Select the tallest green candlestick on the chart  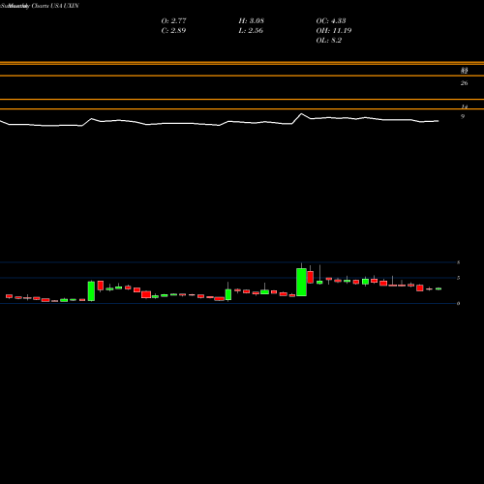301,282
